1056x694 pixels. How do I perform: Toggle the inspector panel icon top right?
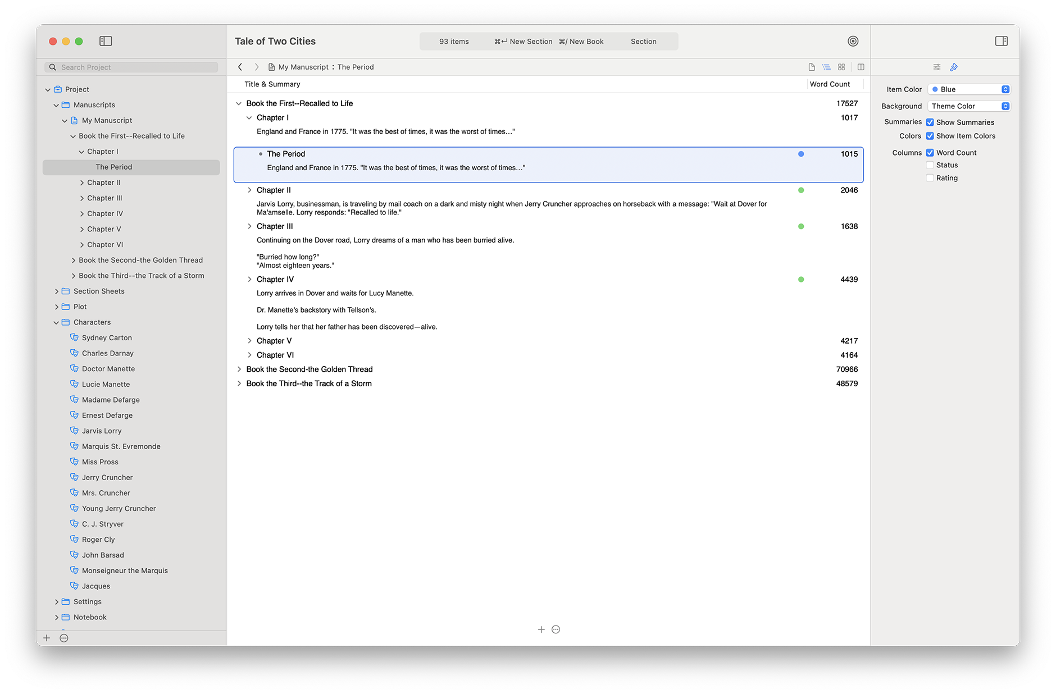click(x=1001, y=41)
